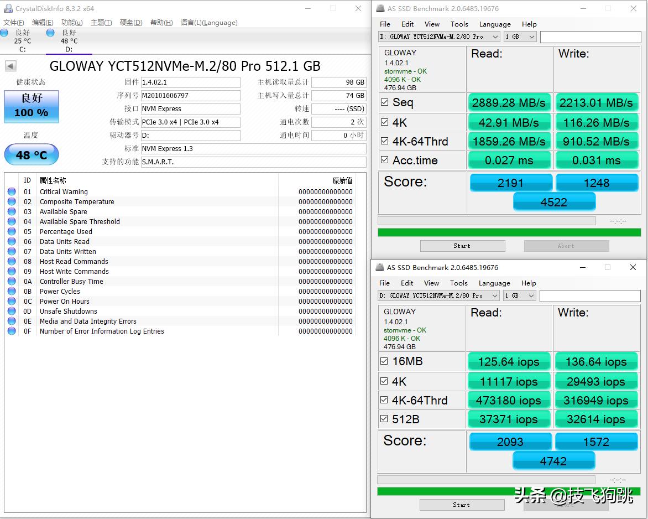The width and height of the screenshot is (648, 519).
Task: Click the firmware 1.4.02.1 field
Action: [191, 82]
